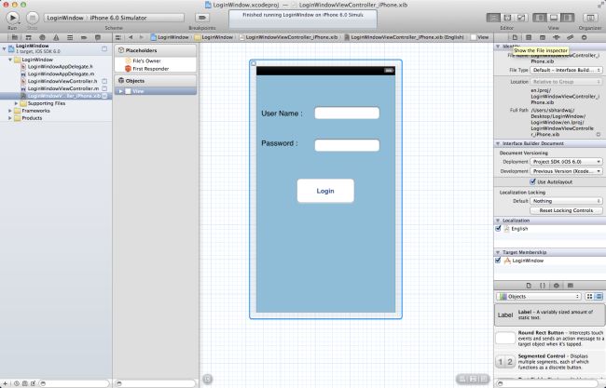Show the Identity inspector
The height and width of the screenshot is (388, 606).
tap(543, 37)
